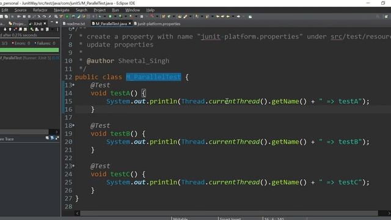Open the Project menu
The image size is (391, 220).
(x=100, y=10)
